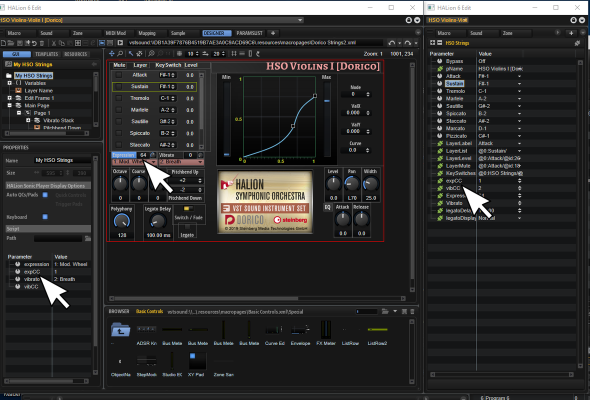
Task: Select the XY Pad control in Browser
Action: tap(197, 361)
